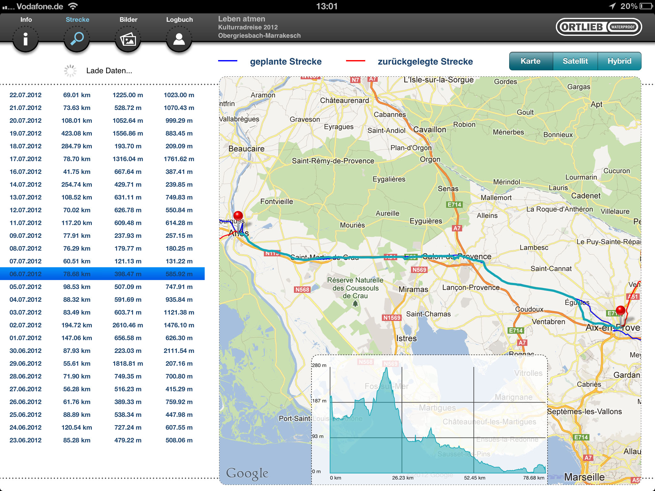655x491 pixels.
Task: Switch map view to Satellit
Action: tap(575, 61)
